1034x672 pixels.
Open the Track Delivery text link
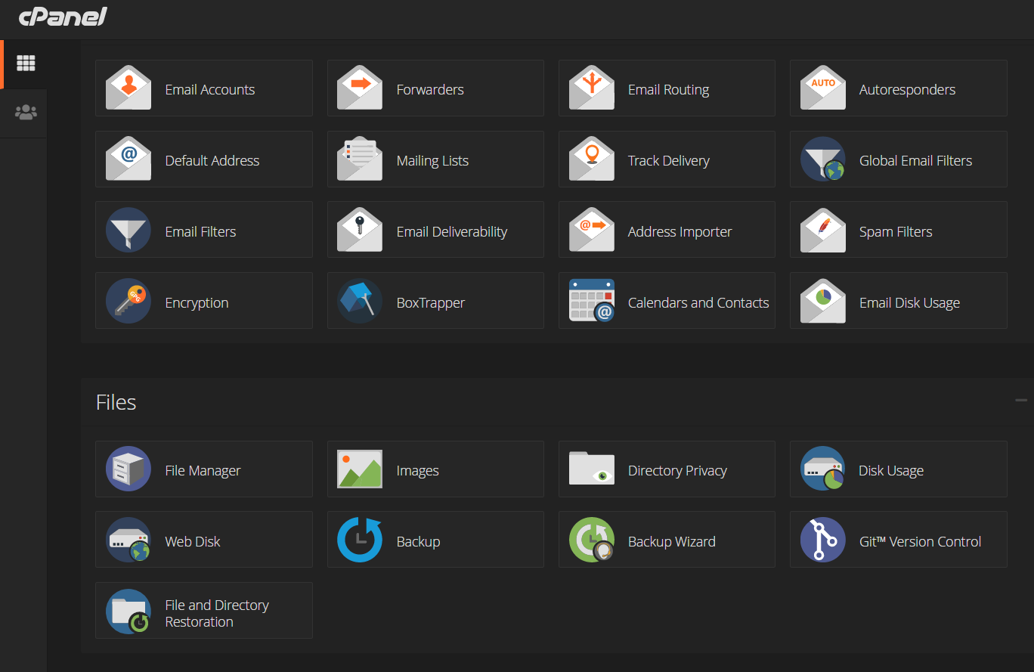pyautogui.click(x=669, y=160)
